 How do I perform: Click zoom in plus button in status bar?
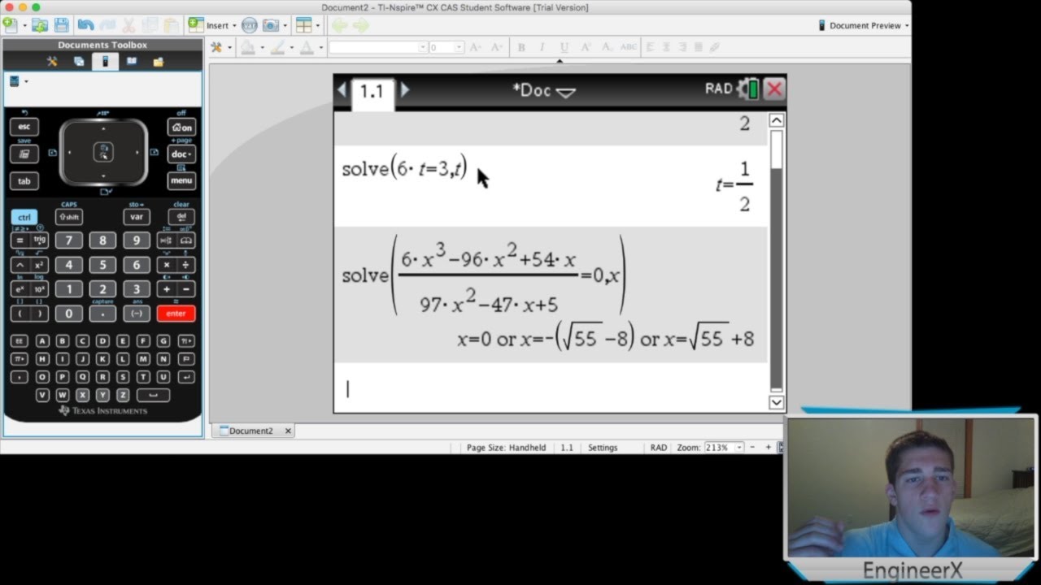pyautogui.click(x=768, y=448)
